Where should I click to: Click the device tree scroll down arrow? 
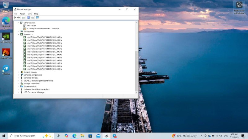[136, 93]
